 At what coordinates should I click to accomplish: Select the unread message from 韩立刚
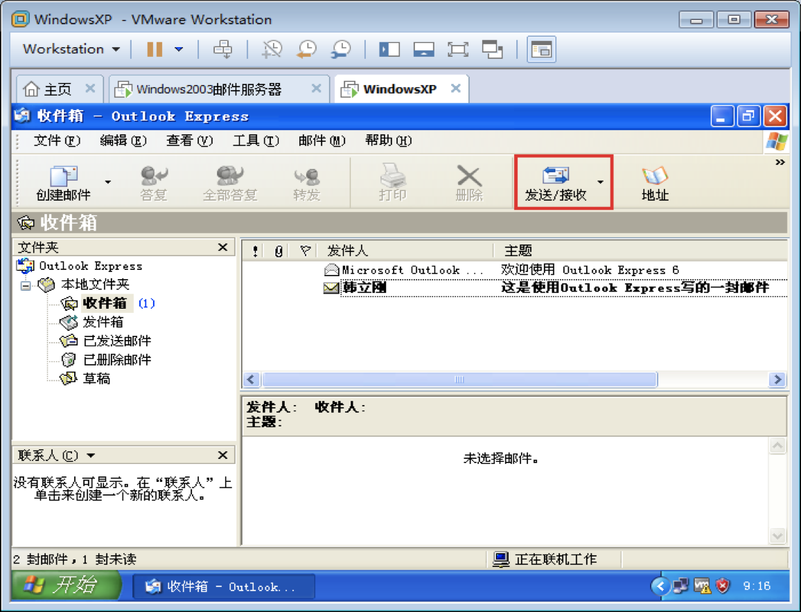(514, 288)
